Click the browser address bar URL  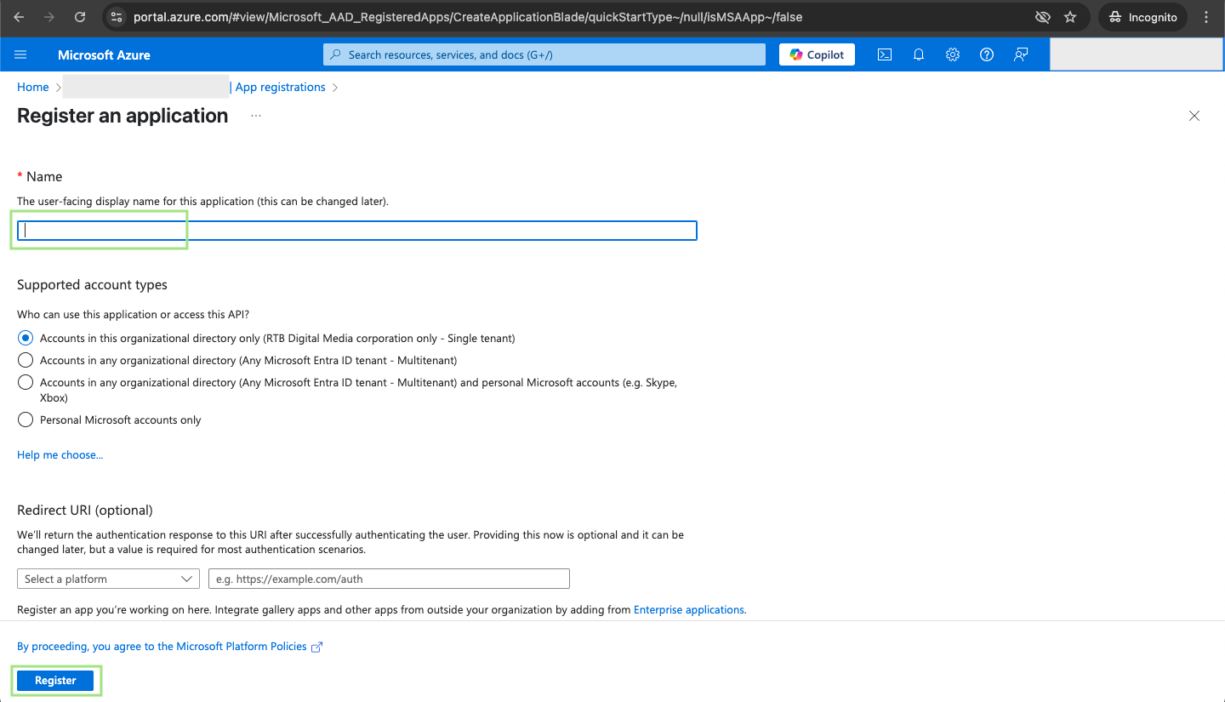click(x=468, y=17)
